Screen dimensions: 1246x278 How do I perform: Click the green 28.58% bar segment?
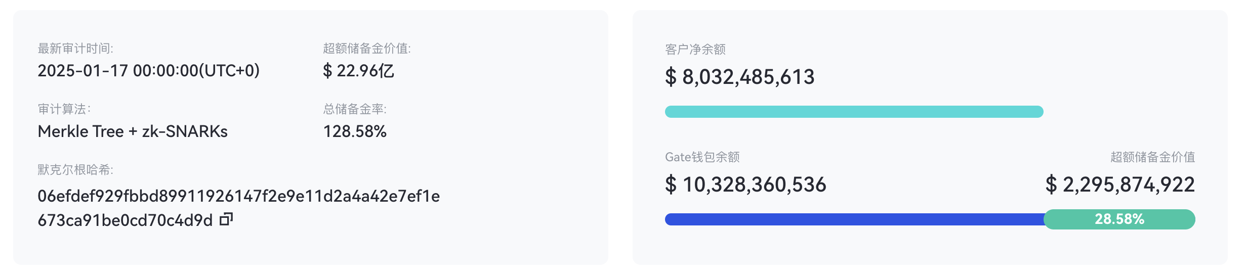1119,219
